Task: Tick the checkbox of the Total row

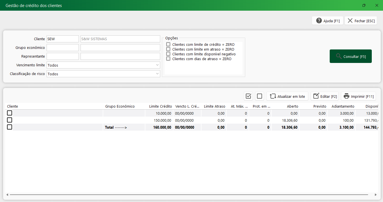Action: (x=10, y=127)
